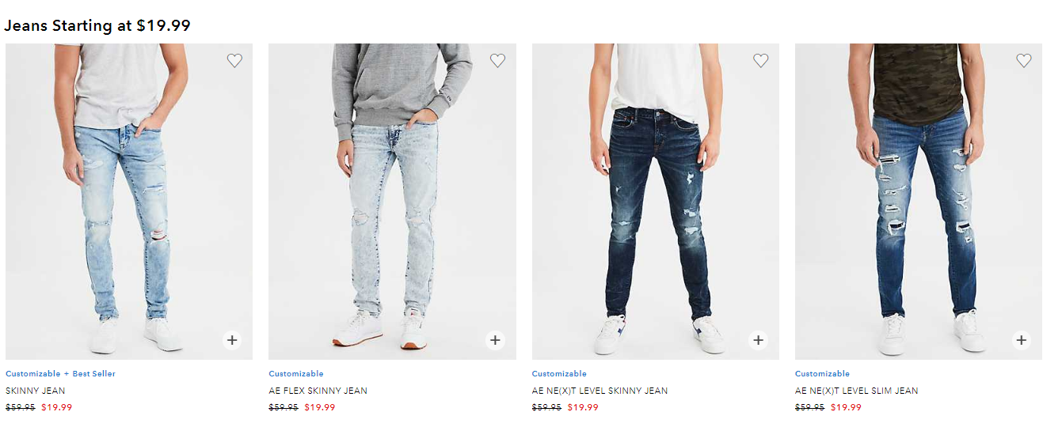Open AE NE(X)T LEVEL SLIM JEAN link
The image size is (1043, 427).
coord(857,391)
